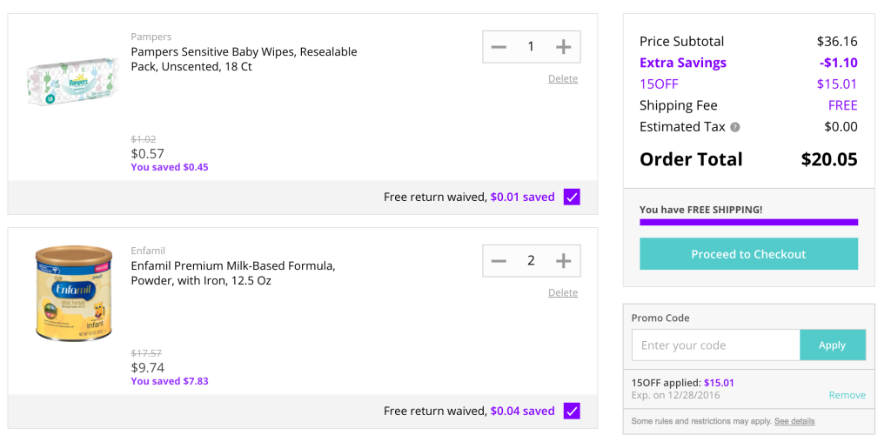Select the Enfamil brand label
Viewport: 891px width, 442px height.
click(148, 251)
